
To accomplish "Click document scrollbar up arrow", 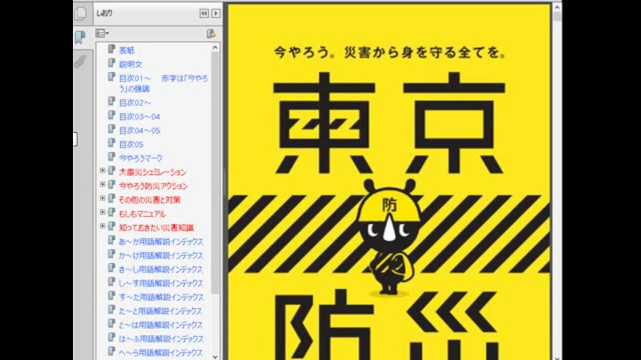I will click(x=557, y=7).
